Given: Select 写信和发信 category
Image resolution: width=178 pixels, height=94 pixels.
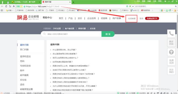Looking at the screenshot, I should 25,66.
